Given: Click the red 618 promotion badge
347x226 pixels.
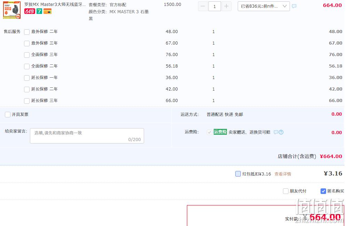Looking at the screenshot, I should coord(30,11).
